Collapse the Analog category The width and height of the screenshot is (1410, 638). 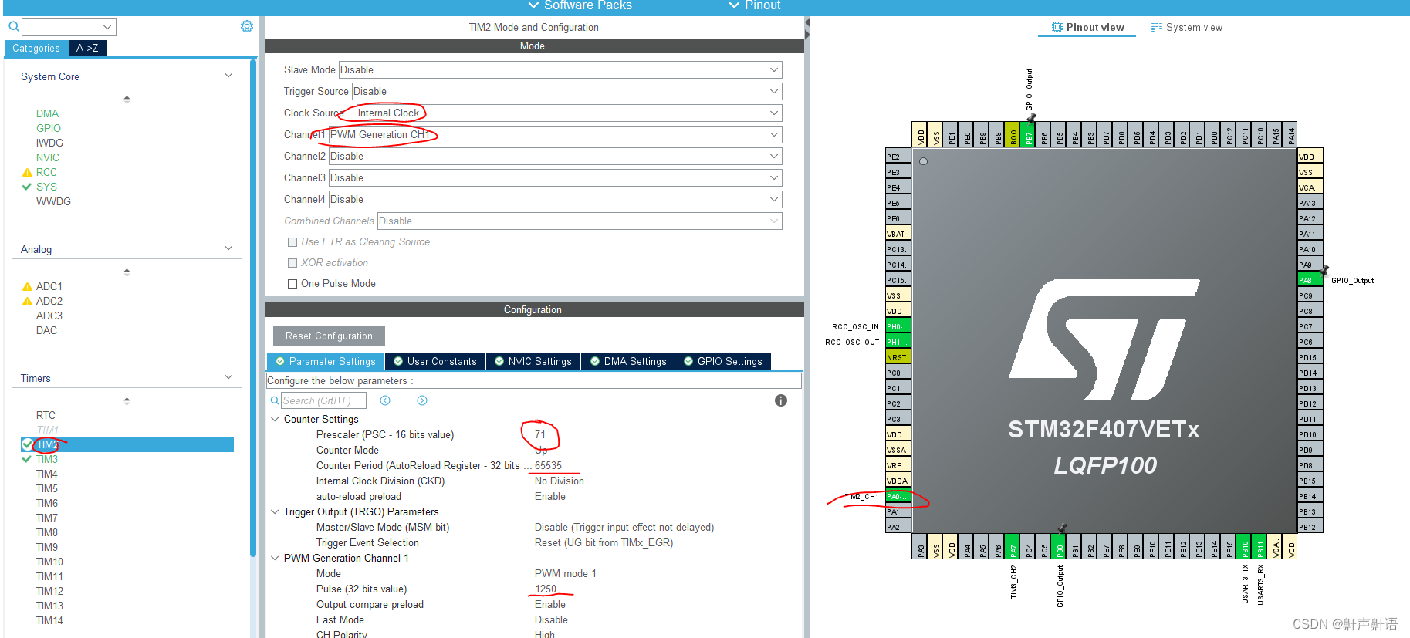[228, 248]
